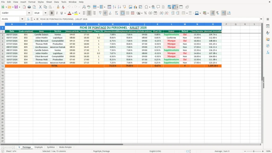Open the File menu
Image resolution: width=272 pixels, height=153 pixels.
point(3,2)
